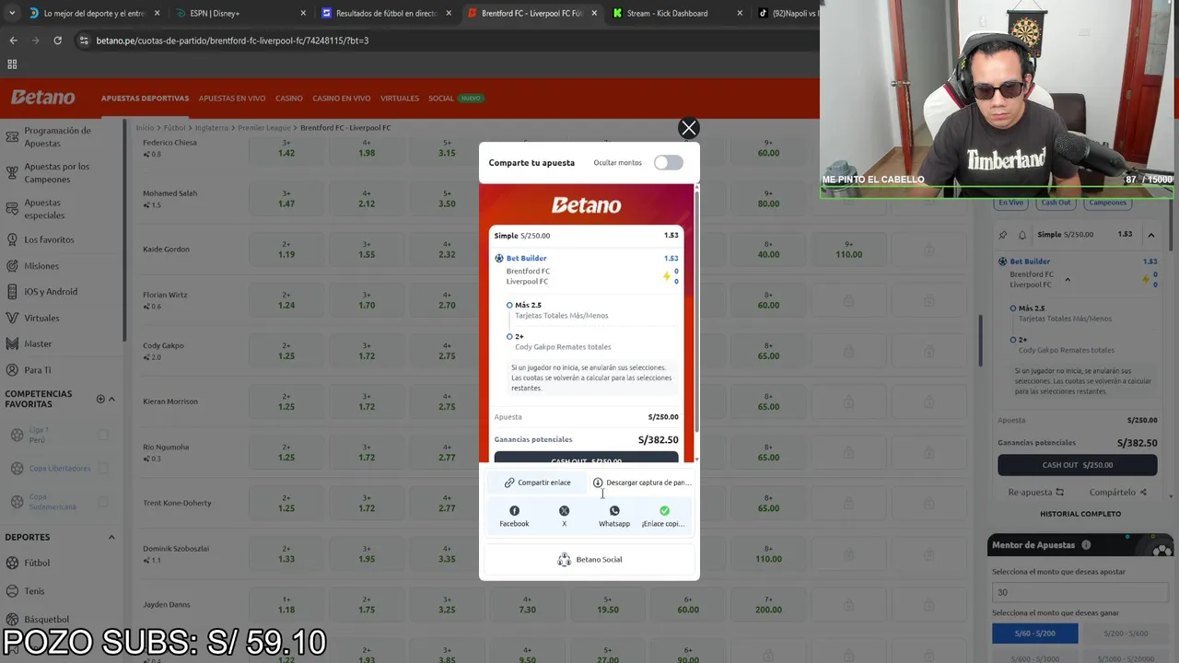Click the green Enlace copiado check icon
This screenshot has height=663, width=1179.
[x=664, y=511]
